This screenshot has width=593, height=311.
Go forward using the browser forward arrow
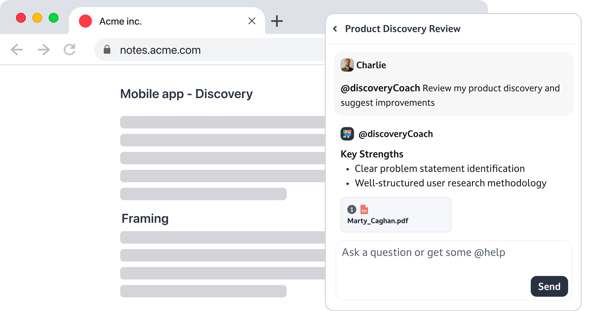click(43, 50)
